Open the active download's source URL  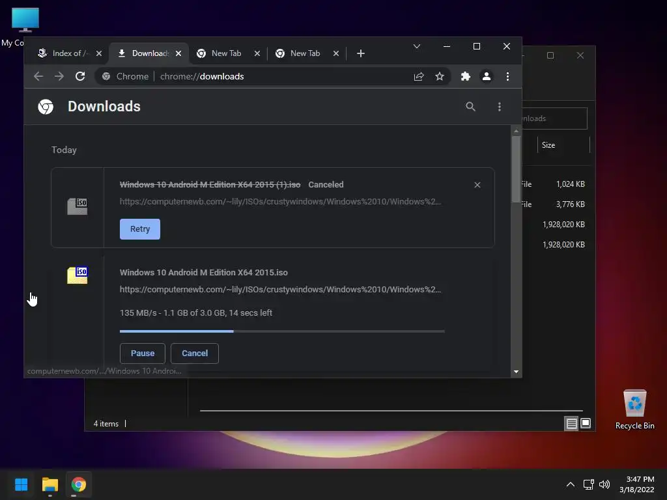click(x=280, y=290)
